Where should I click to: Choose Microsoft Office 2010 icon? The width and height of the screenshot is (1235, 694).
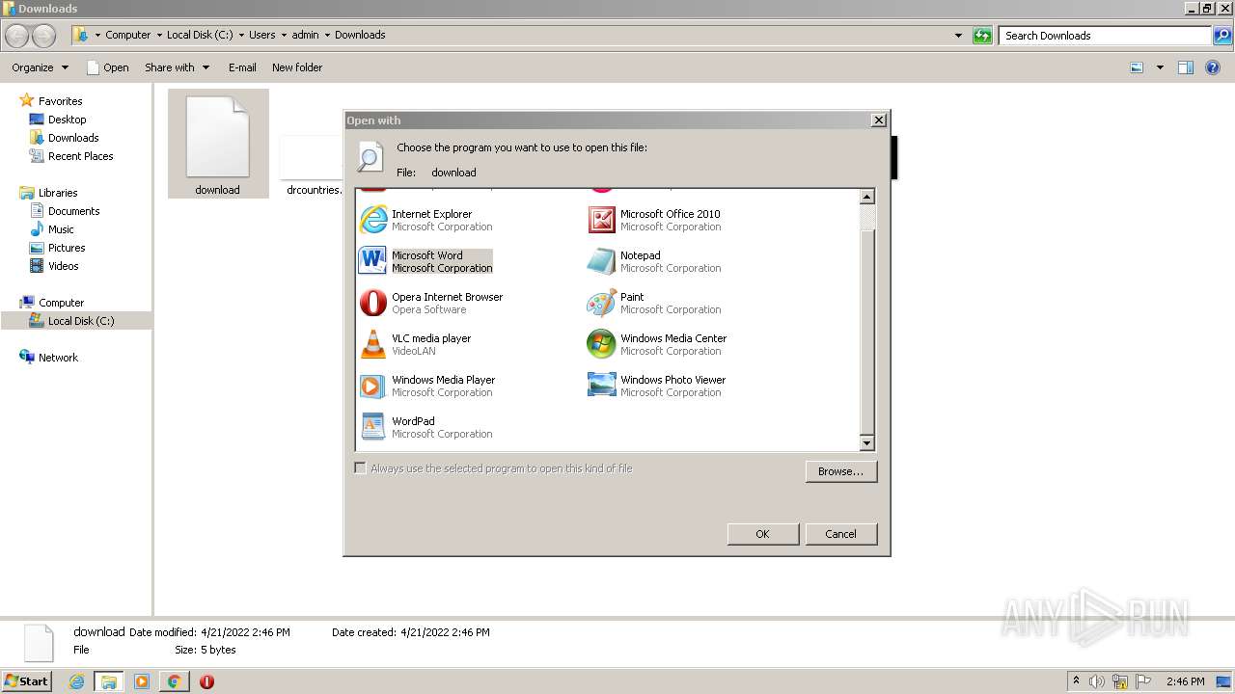pyautogui.click(x=602, y=220)
